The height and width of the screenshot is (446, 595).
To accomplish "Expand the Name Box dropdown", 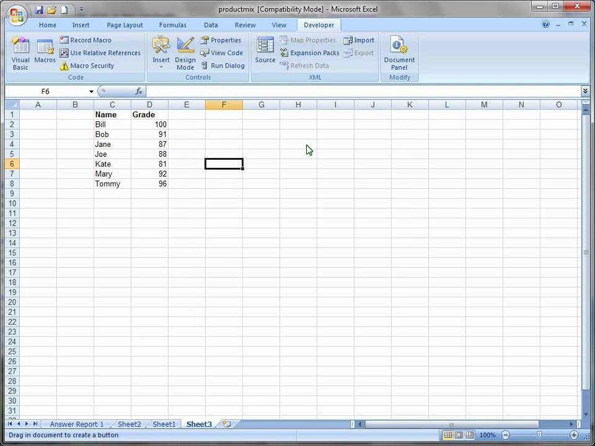I will (91, 92).
